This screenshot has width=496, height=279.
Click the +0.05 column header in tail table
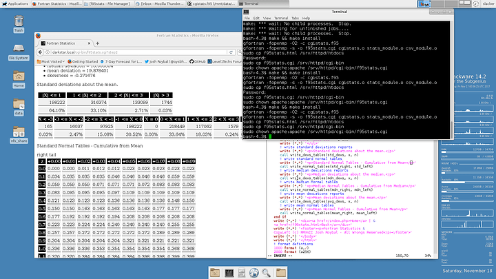pyautogui.click(x=129, y=161)
